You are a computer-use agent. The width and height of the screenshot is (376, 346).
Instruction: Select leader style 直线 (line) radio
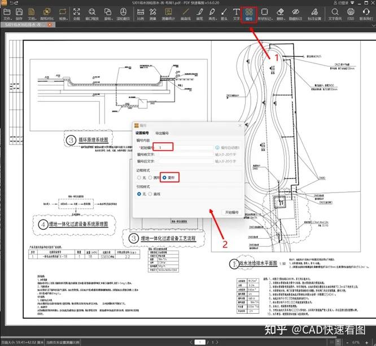click(x=150, y=194)
